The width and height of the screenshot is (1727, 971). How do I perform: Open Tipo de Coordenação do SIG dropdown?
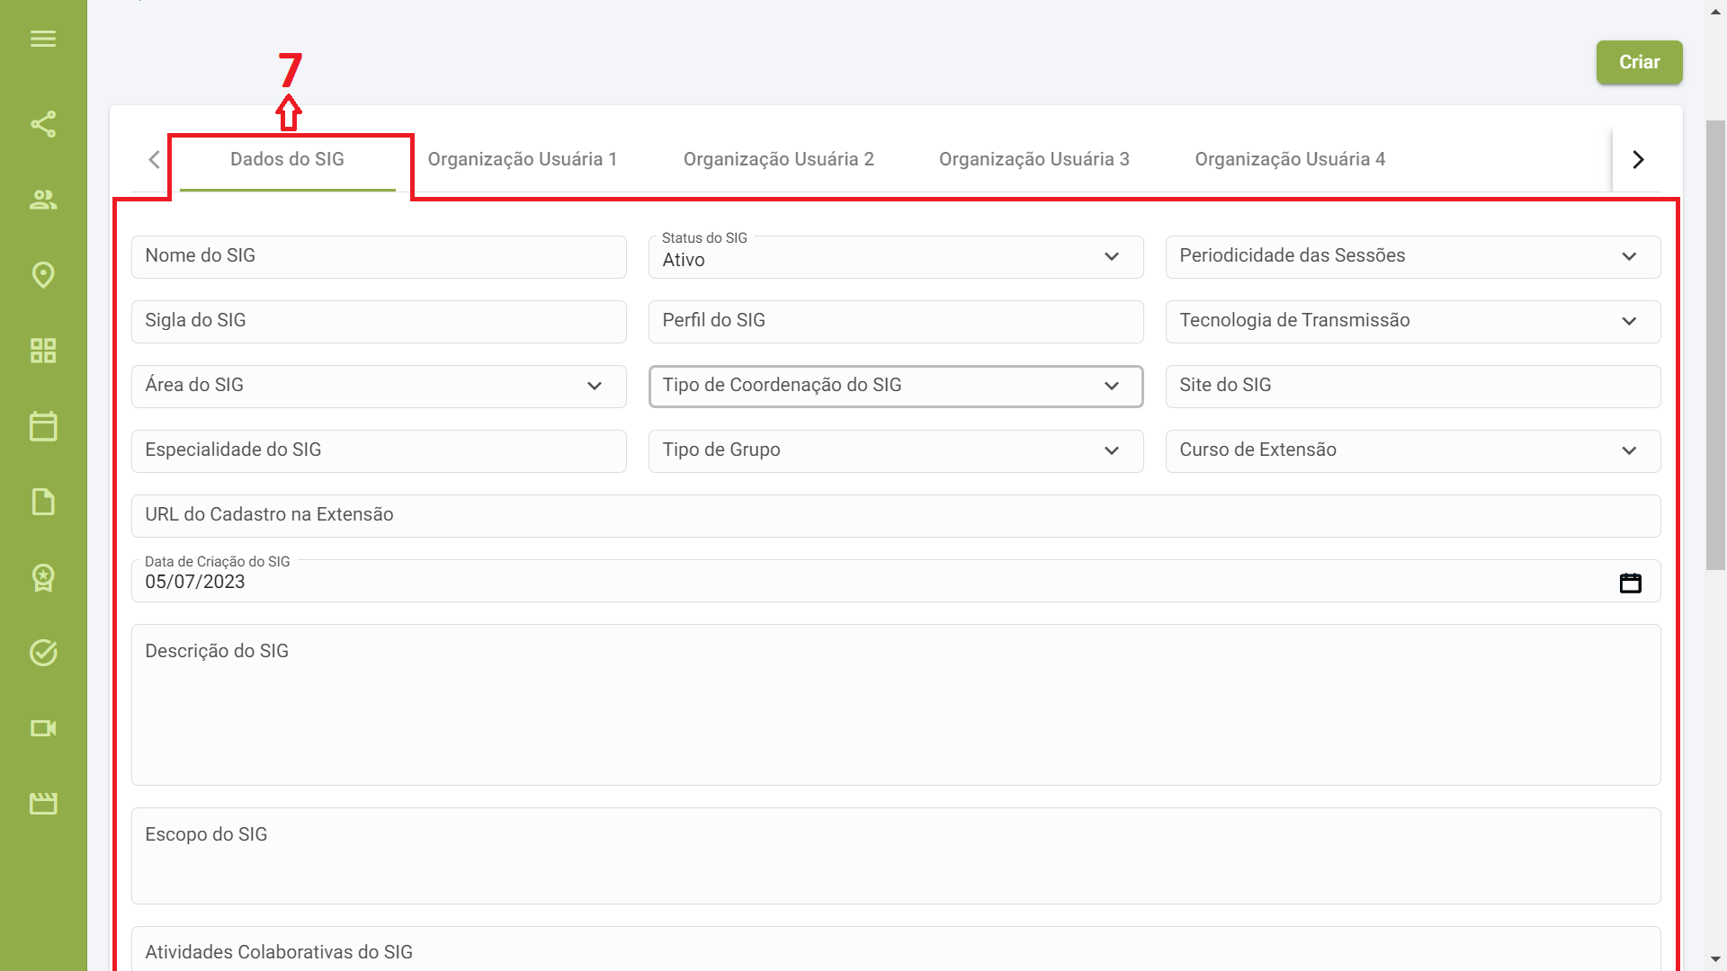pyautogui.click(x=895, y=387)
